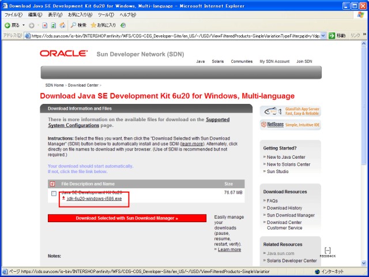The width and height of the screenshot is (369, 277).
Task: Open Download Center Customer Service link
Action: coord(284,225)
